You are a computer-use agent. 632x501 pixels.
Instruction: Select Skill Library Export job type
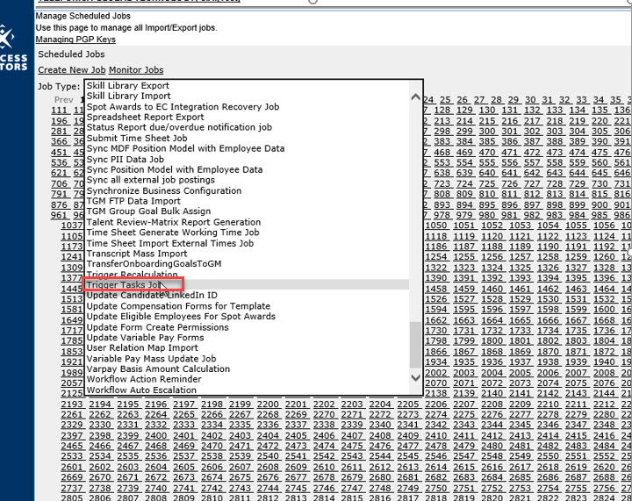[128, 85]
